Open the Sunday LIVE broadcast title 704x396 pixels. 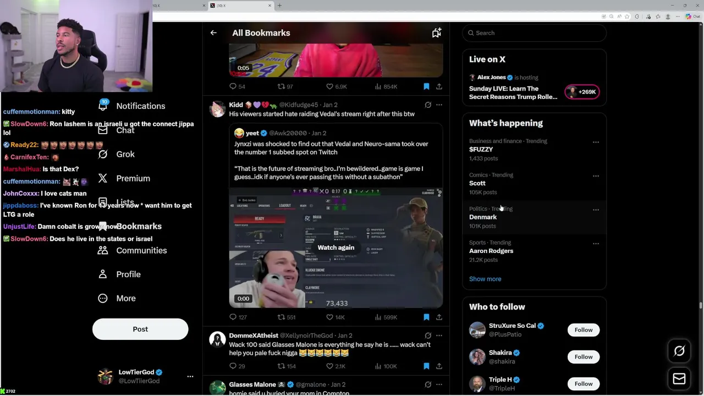[x=513, y=93]
